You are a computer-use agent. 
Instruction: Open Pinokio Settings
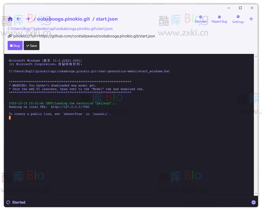point(238,19)
